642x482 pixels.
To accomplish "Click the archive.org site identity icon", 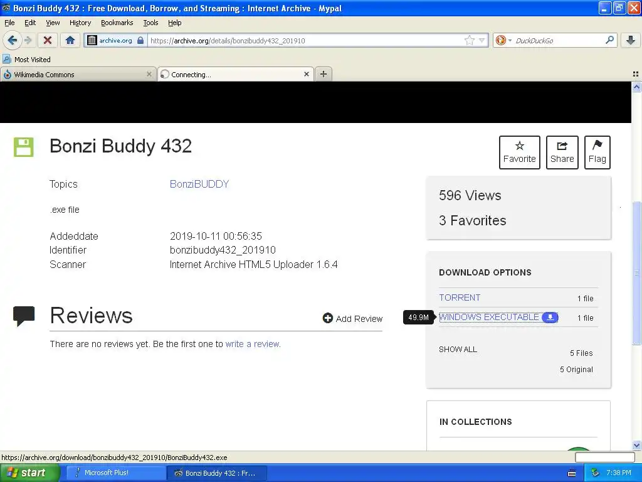I will 92,40.
